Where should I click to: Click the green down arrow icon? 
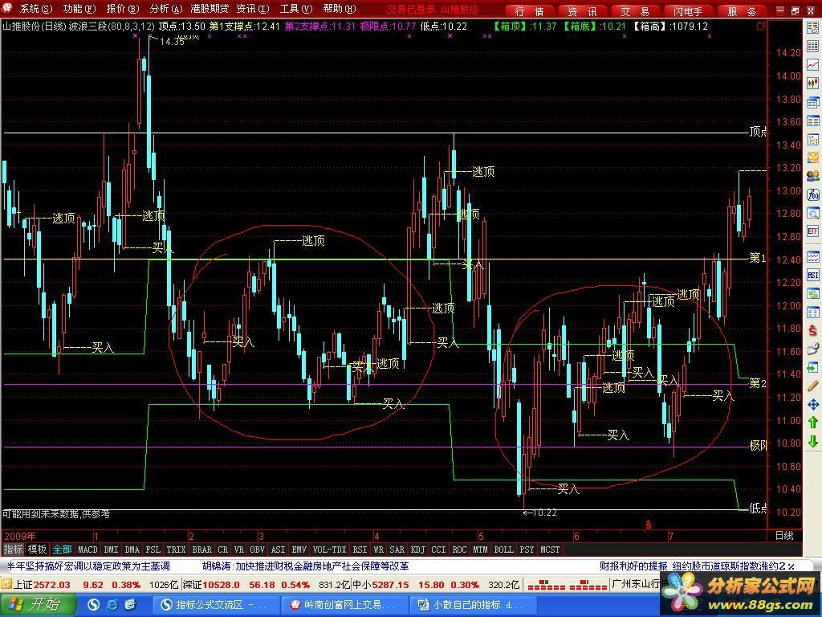pos(812,441)
